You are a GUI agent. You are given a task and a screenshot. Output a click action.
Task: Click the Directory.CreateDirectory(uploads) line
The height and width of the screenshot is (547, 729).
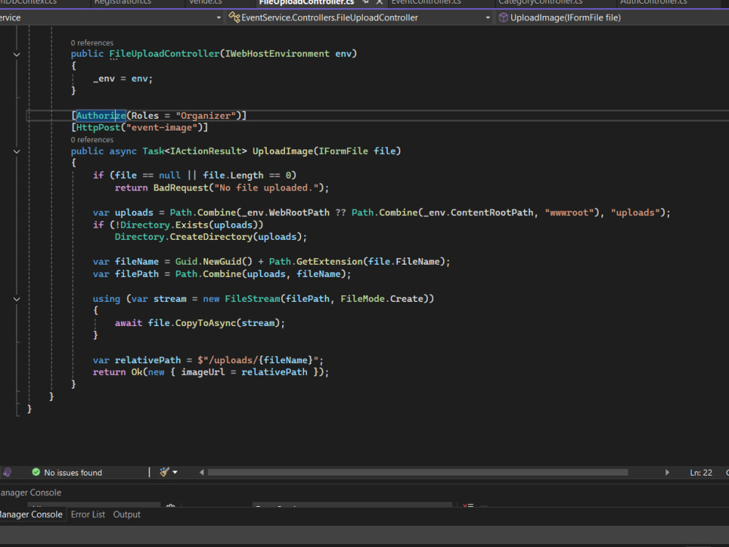[x=211, y=237]
